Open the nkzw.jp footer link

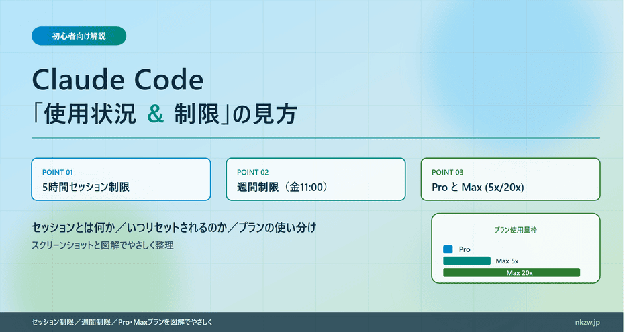[587, 323]
